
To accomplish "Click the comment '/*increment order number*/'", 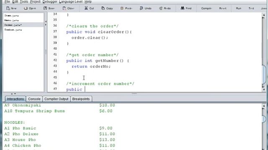I will click(x=100, y=84).
